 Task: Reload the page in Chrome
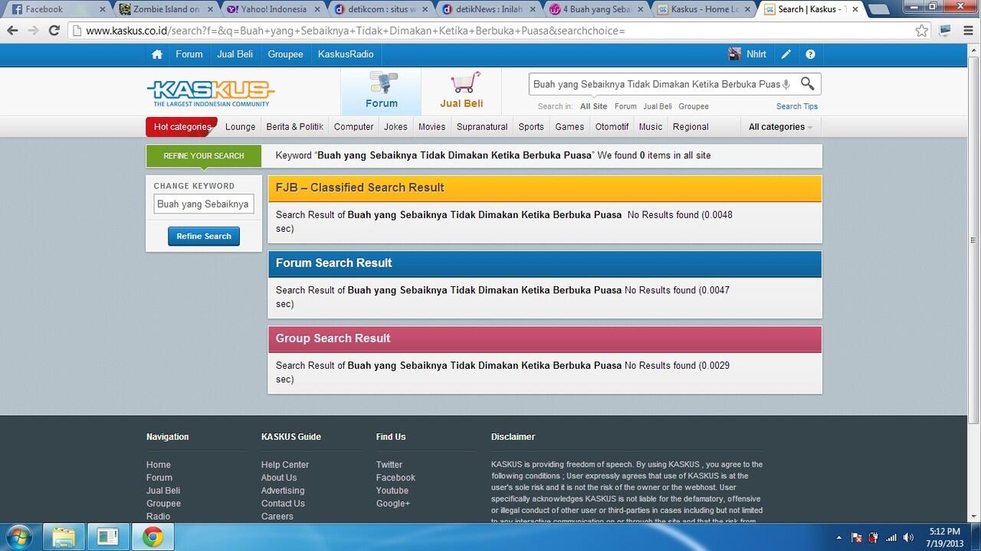point(54,31)
